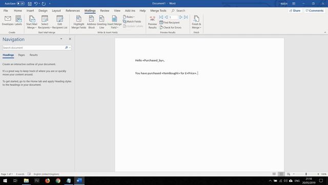Viewport: 328px width, 185px height.
Task: Click the 100% zoom level
Action: (323, 174)
